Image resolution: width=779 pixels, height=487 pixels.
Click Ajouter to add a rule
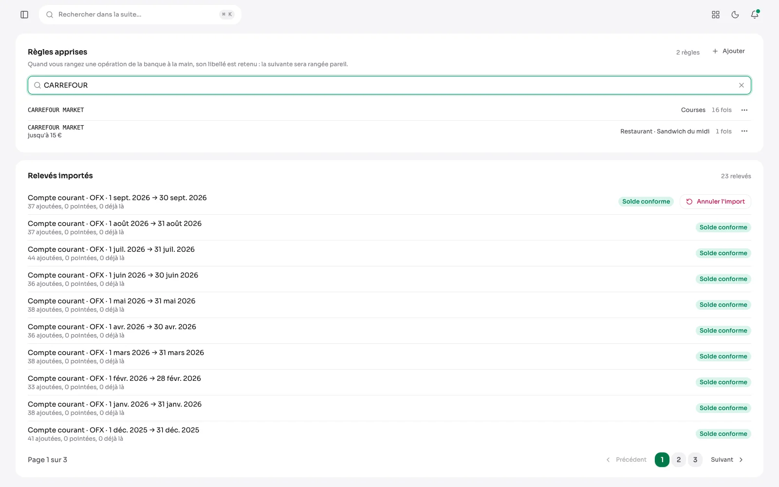[x=729, y=51]
